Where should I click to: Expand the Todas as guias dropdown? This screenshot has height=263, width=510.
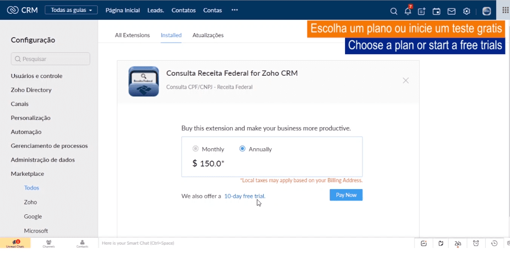tap(71, 10)
